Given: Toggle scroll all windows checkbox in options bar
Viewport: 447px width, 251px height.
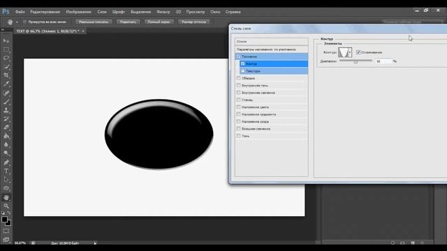Looking at the screenshot, I should [25, 22].
